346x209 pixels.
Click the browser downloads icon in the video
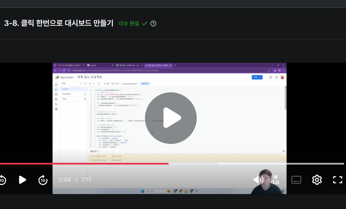tap(275, 70)
